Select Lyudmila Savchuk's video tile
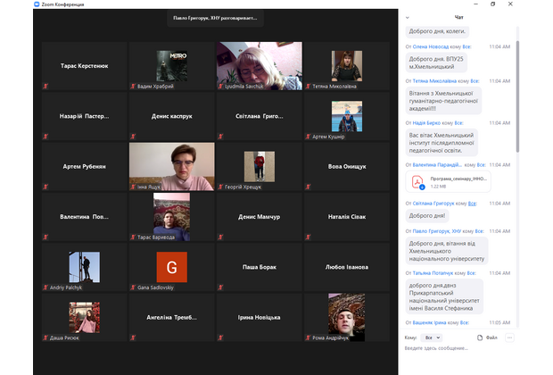 point(259,66)
